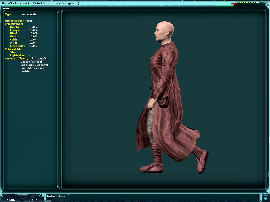Click the Vulnerability heading

pyautogui.click(x=13, y=49)
